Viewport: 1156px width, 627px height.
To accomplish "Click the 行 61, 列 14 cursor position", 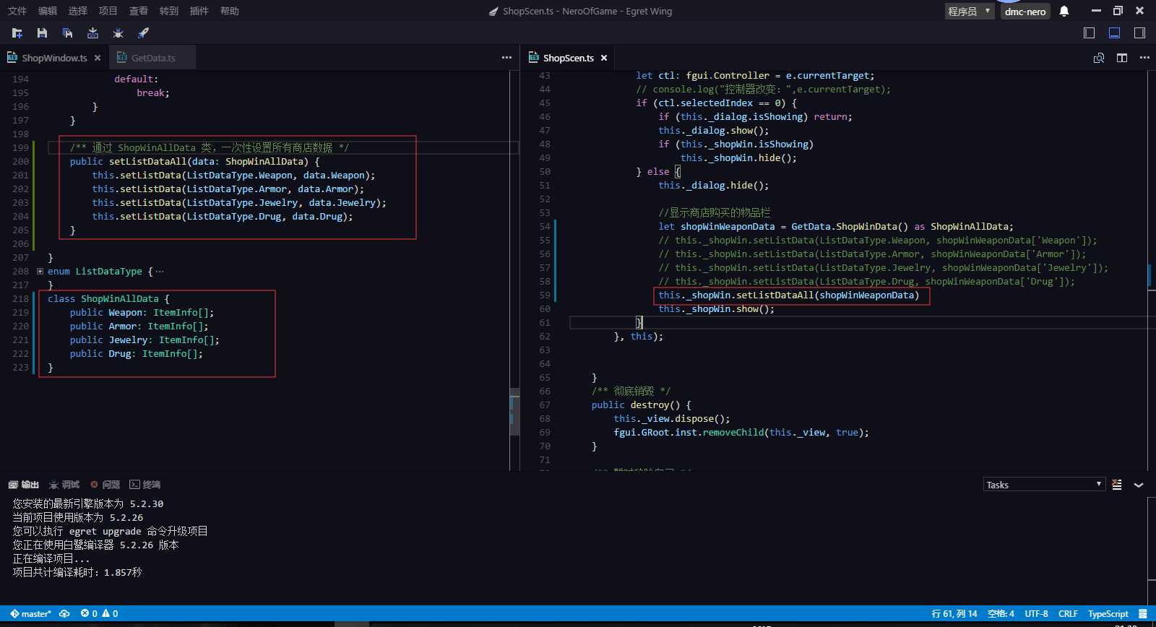I will (954, 614).
